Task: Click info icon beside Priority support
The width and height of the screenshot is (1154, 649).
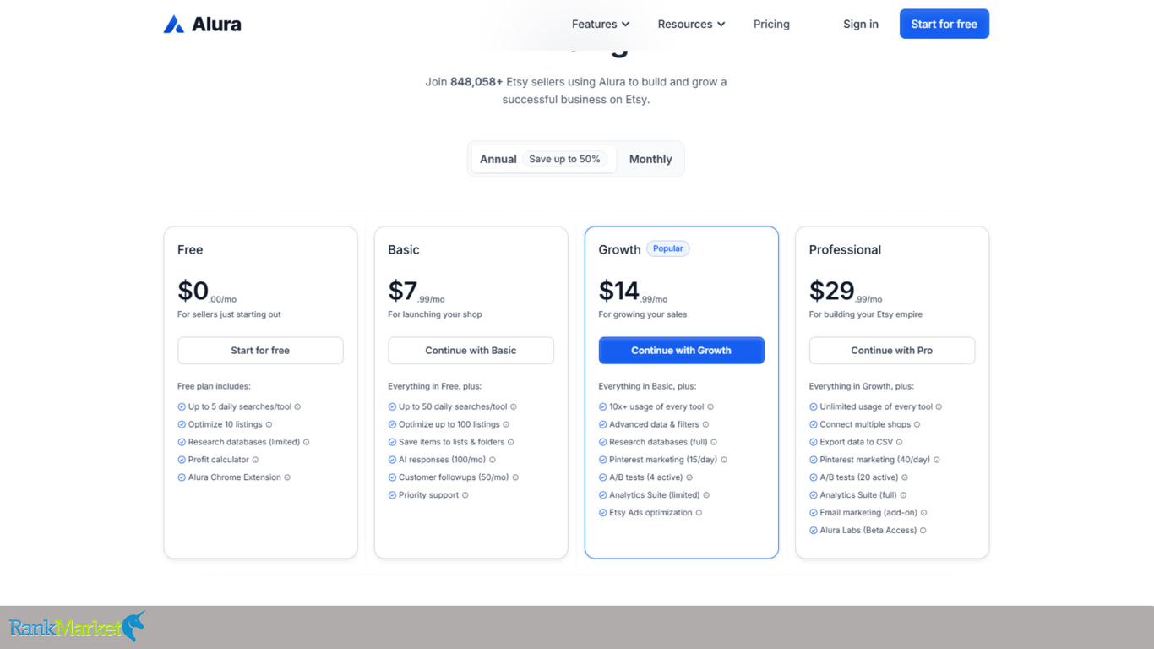Action: tap(465, 495)
